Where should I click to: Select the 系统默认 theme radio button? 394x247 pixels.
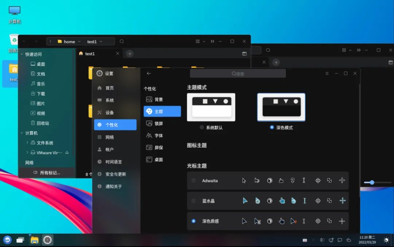pyautogui.click(x=201, y=128)
